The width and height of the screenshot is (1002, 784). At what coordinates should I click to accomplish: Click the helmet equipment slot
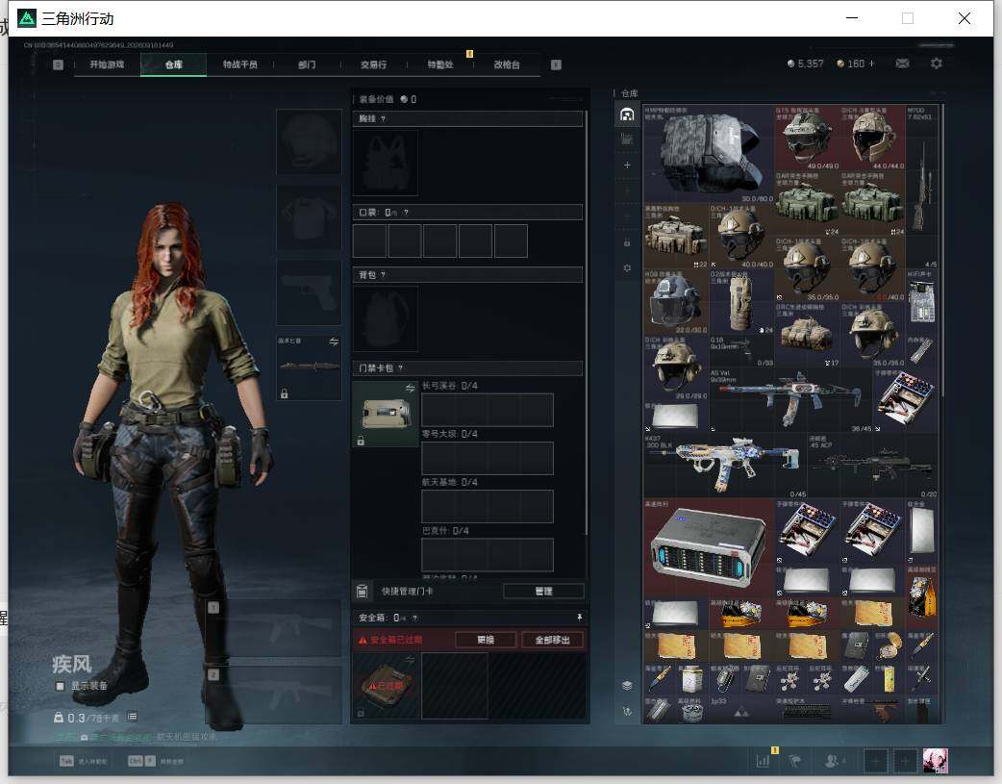[309, 141]
